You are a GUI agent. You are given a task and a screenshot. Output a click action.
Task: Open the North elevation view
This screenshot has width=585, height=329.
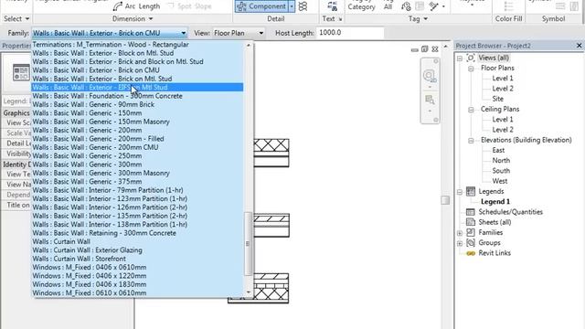501,161
